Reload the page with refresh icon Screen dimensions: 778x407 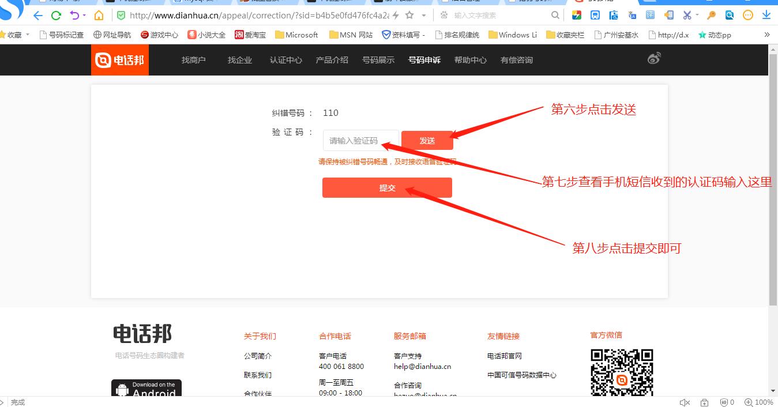tap(56, 16)
